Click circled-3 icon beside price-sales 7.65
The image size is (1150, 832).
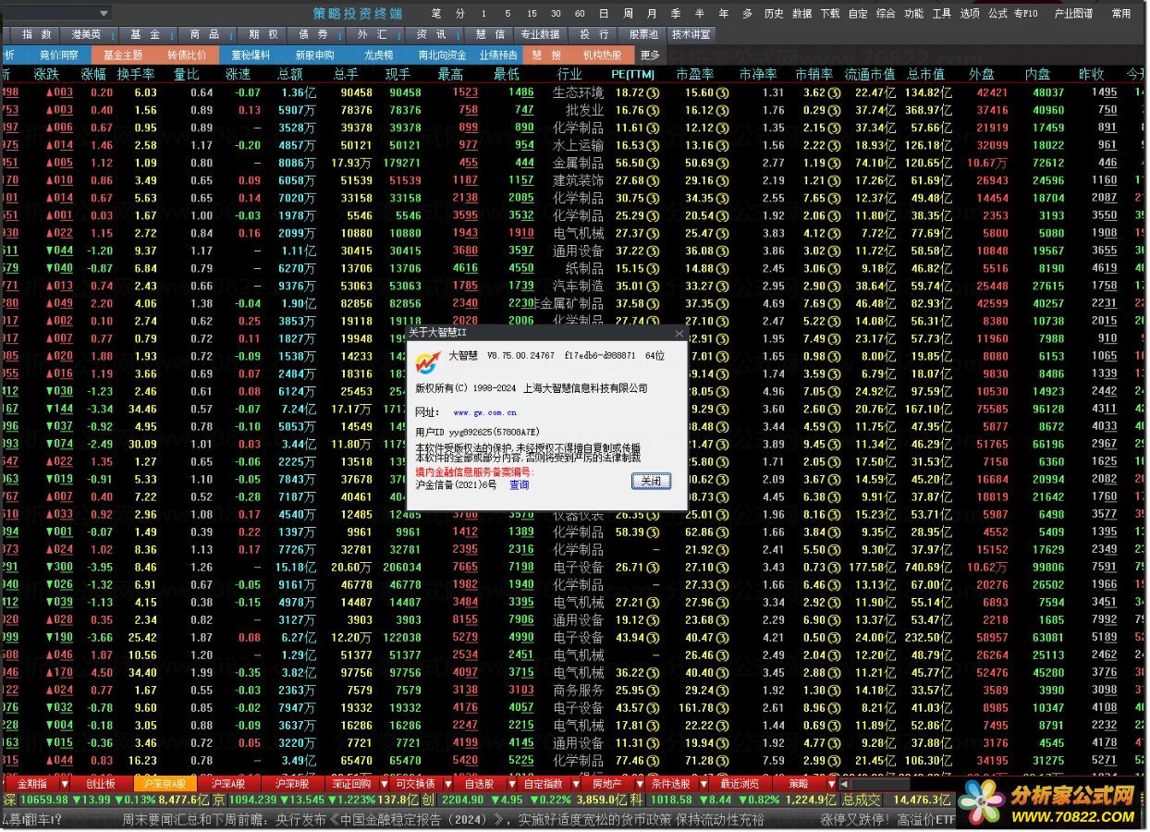835,198
